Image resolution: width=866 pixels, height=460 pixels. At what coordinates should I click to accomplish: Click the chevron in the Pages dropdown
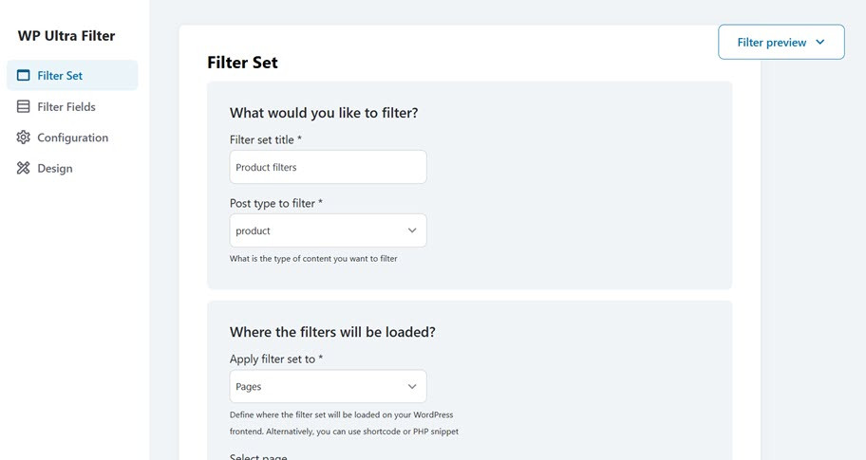pos(412,387)
